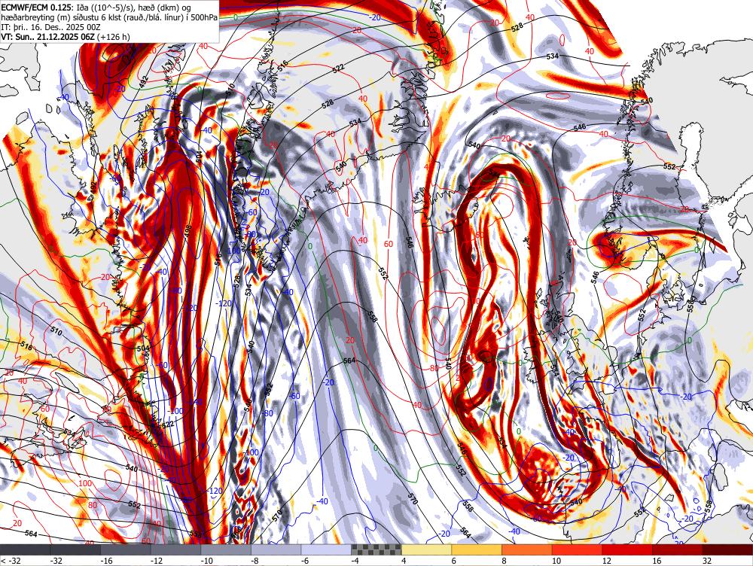The height and width of the screenshot is (566, 753).
Task: Click the '498' contour label
Action: click(x=187, y=231)
